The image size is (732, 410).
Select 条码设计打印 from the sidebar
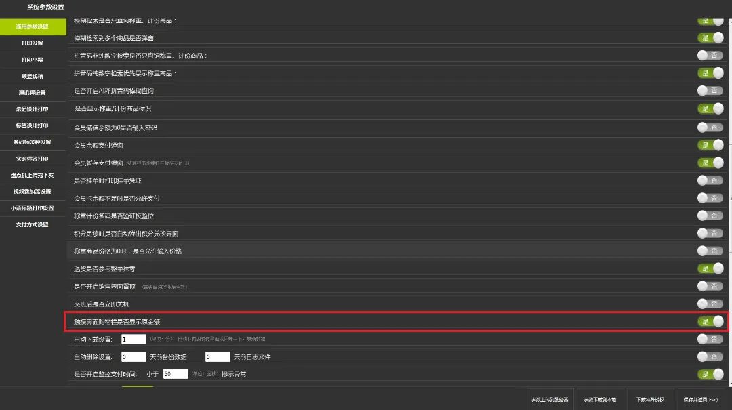(33, 109)
